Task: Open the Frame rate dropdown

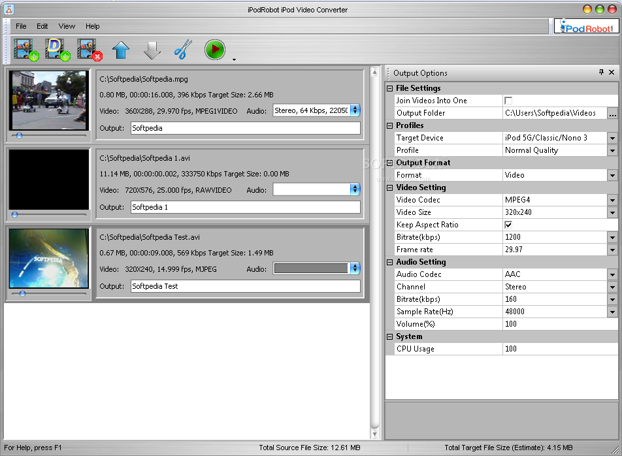Action: pyautogui.click(x=612, y=250)
